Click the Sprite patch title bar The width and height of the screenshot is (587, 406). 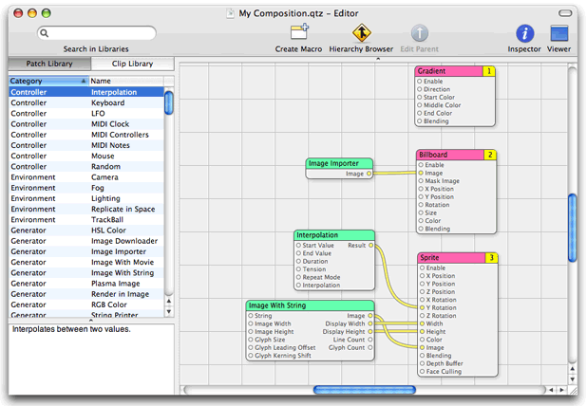click(x=451, y=258)
